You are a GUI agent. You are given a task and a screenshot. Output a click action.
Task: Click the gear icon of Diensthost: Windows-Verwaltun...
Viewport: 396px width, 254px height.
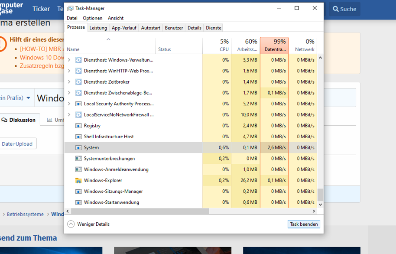point(78,60)
